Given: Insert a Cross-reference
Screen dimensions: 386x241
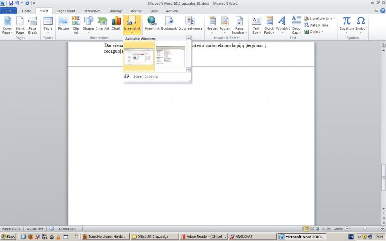Looking at the screenshot, I should (x=190, y=24).
